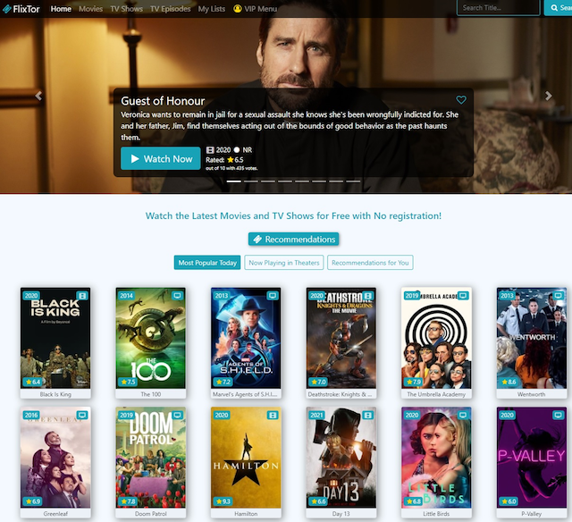Click the 2021 year badge on Day 13
The image size is (572, 522).
click(316, 415)
